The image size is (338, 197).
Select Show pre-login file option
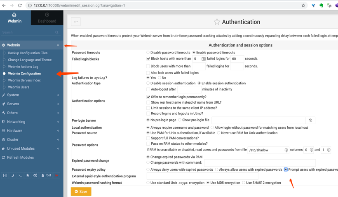180,120
